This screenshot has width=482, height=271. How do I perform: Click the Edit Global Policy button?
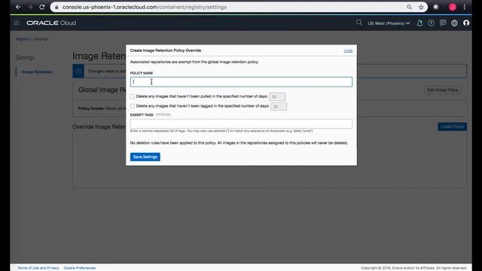tap(443, 90)
